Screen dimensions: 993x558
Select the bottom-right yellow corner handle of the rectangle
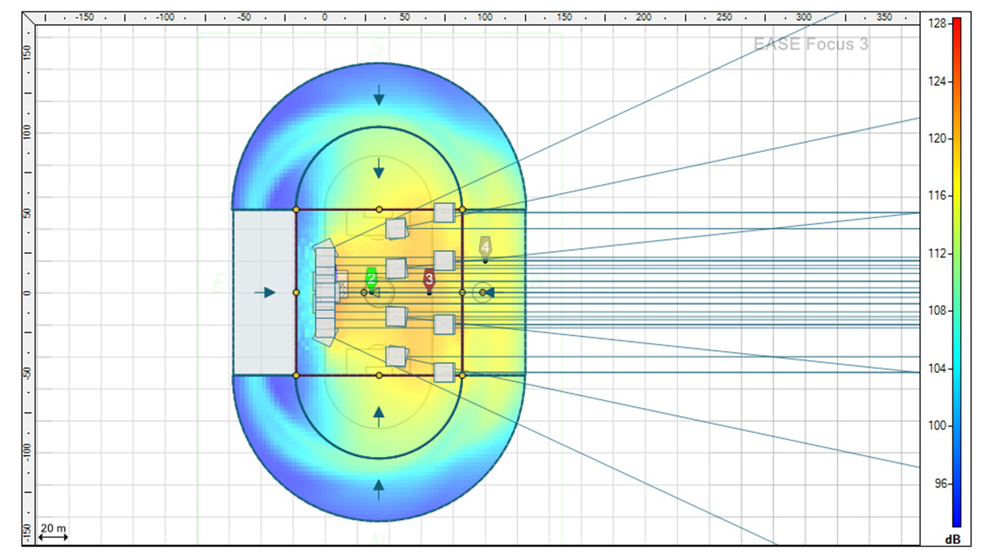(x=462, y=375)
